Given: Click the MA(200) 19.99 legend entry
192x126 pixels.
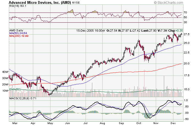Looking at the screenshot, I should [19, 36].
